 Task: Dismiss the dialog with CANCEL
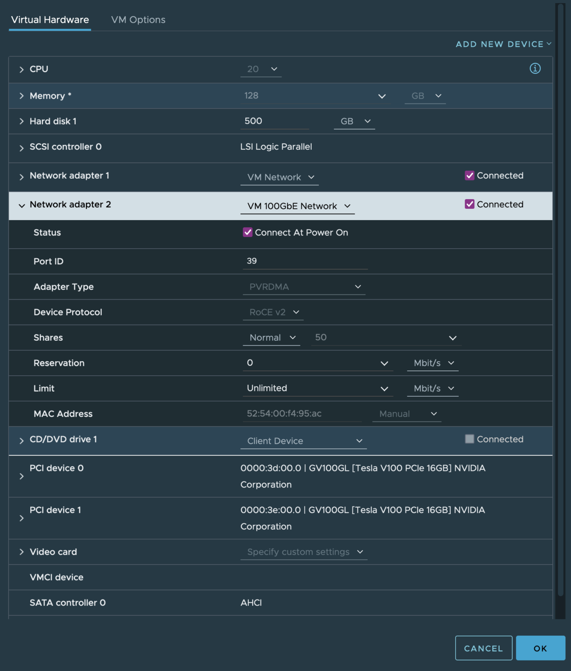coord(484,648)
